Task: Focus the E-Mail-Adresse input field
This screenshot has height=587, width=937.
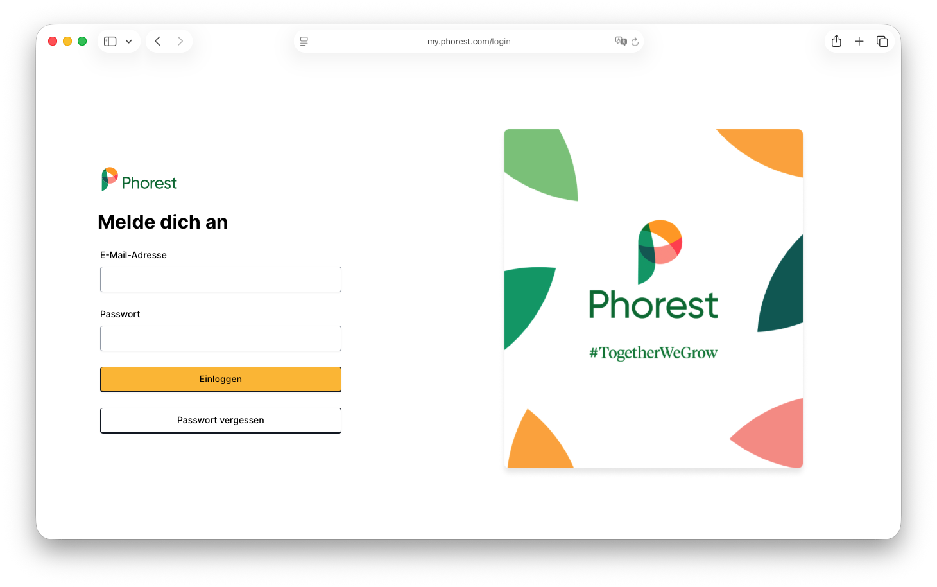Action: (x=221, y=279)
